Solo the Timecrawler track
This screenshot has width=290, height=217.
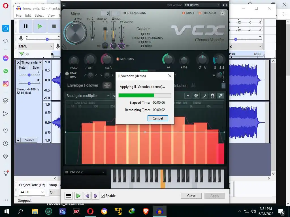tap(36, 68)
